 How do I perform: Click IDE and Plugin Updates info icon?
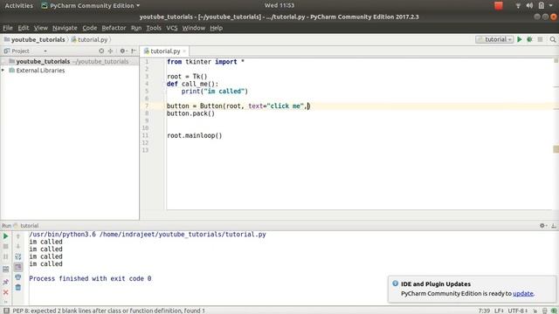click(395, 283)
